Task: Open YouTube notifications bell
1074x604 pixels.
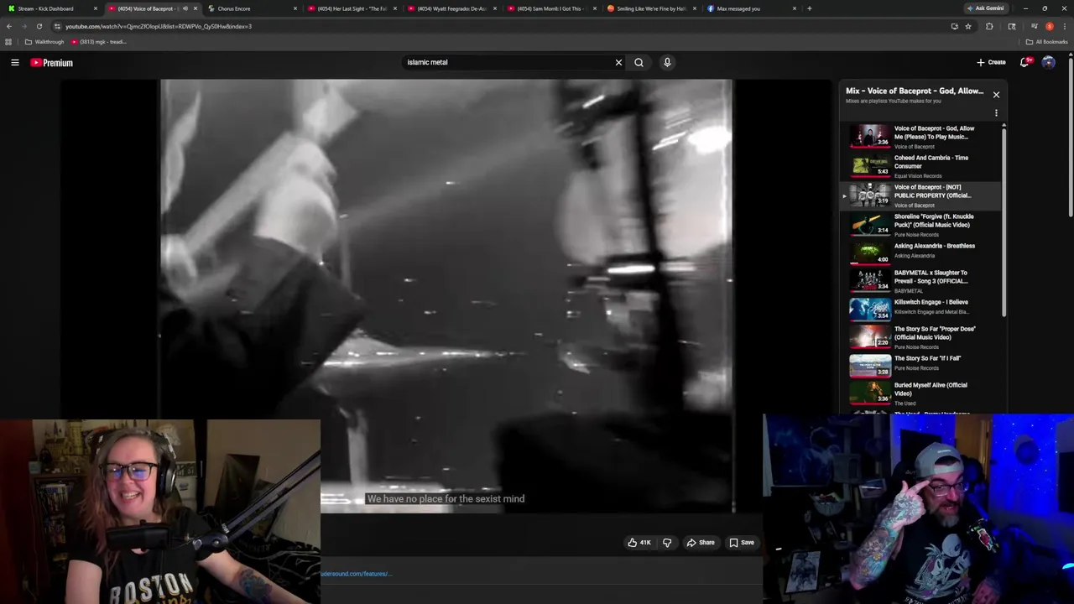Action: pyautogui.click(x=1024, y=62)
